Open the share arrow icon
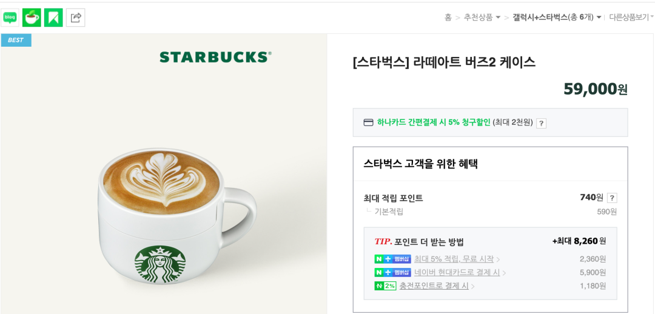Image resolution: width=655 pixels, height=314 pixels. point(76,18)
